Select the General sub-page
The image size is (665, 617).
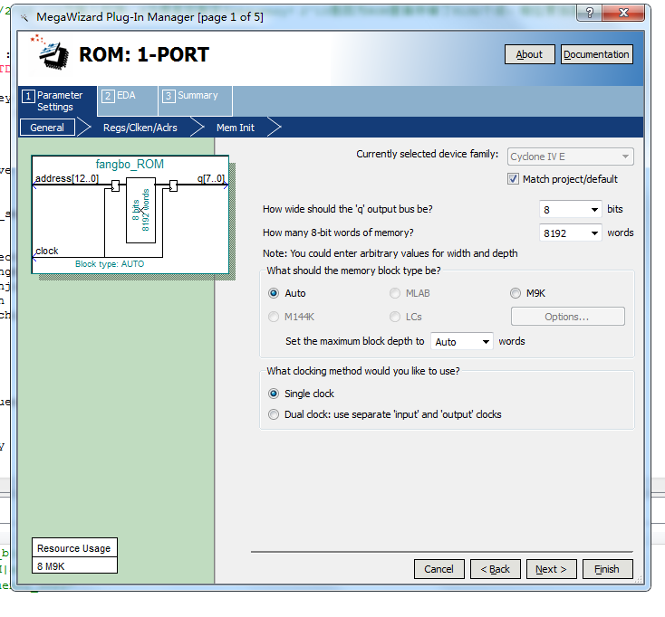click(x=47, y=128)
